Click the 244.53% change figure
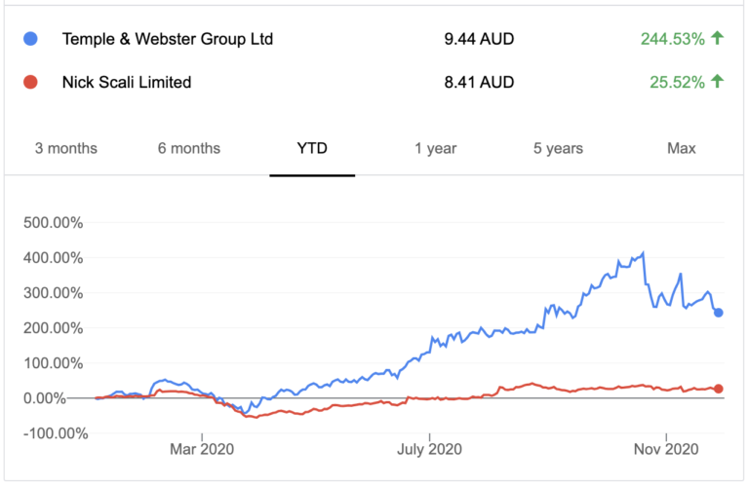This screenshot has width=749, height=486. (672, 40)
